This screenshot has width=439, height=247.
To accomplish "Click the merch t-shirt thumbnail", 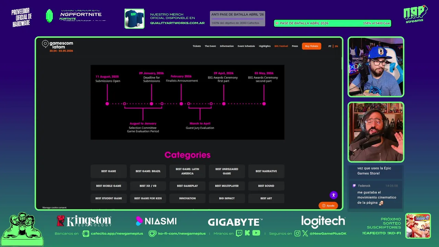I will (x=134, y=19).
